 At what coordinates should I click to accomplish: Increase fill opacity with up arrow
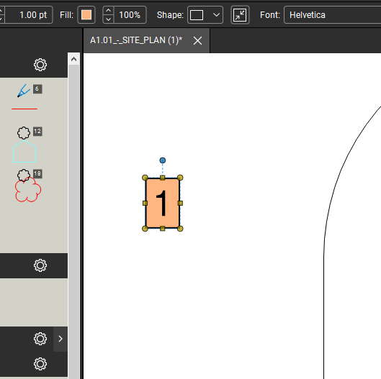(x=108, y=11)
